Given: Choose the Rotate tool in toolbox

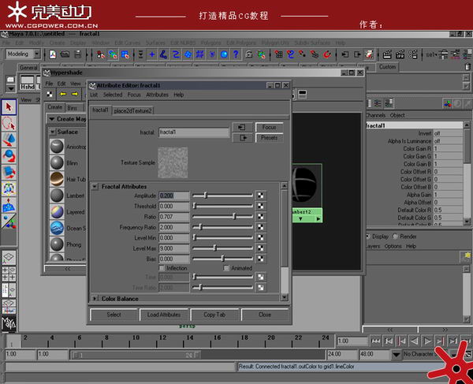Looking at the screenshot, I should click(x=9, y=156).
